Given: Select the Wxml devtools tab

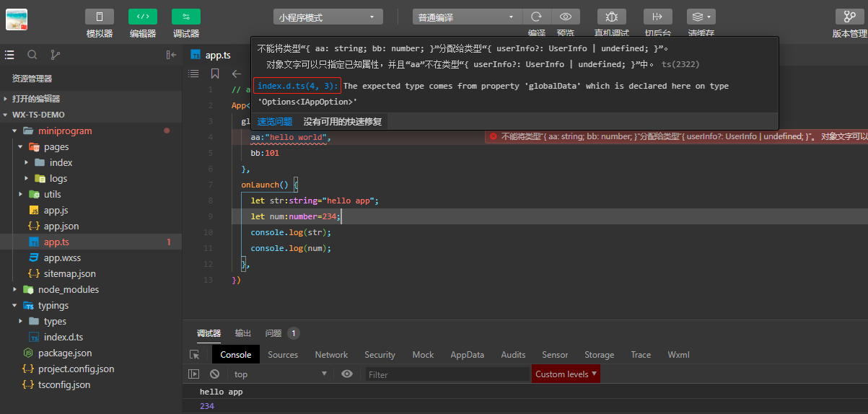Looking at the screenshot, I should pyautogui.click(x=678, y=354).
